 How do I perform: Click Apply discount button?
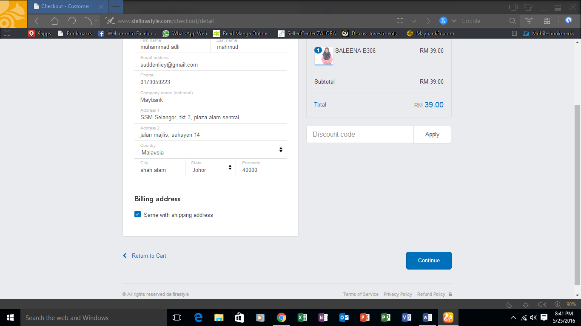tap(432, 134)
